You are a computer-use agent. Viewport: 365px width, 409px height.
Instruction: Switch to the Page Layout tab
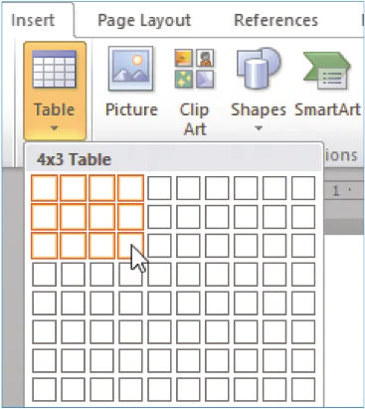click(x=144, y=21)
